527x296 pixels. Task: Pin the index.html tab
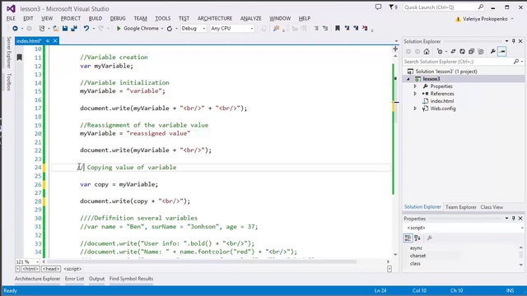click(x=48, y=41)
